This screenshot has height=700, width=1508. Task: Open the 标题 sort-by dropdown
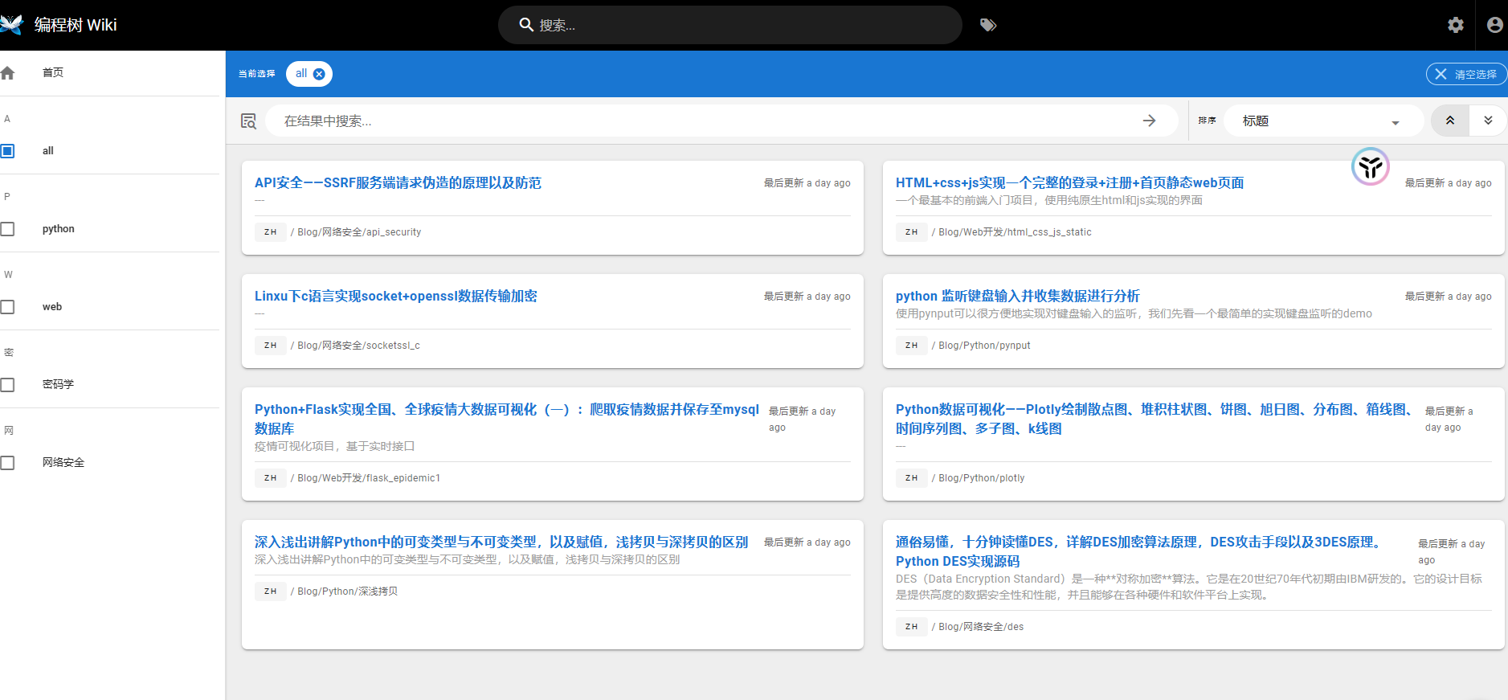[1323, 121]
